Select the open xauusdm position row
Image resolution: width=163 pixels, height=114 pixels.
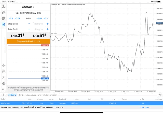click(x=76, y=103)
